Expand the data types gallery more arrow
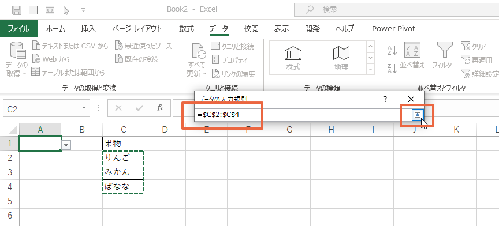 [x=370, y=69]
